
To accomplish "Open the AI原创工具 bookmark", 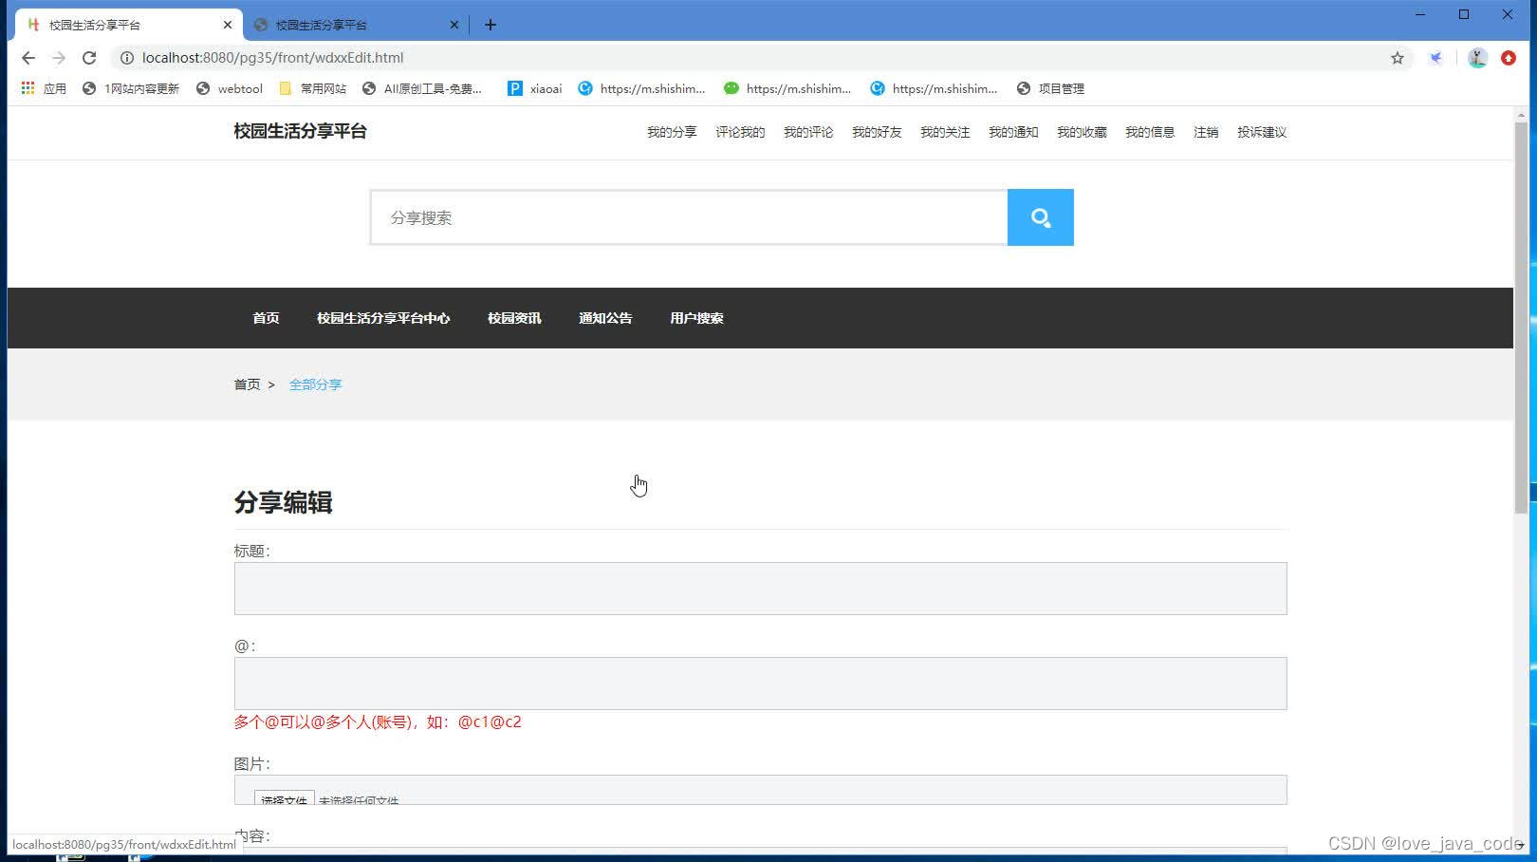I will pyautogui.click(x=422, y=88).
